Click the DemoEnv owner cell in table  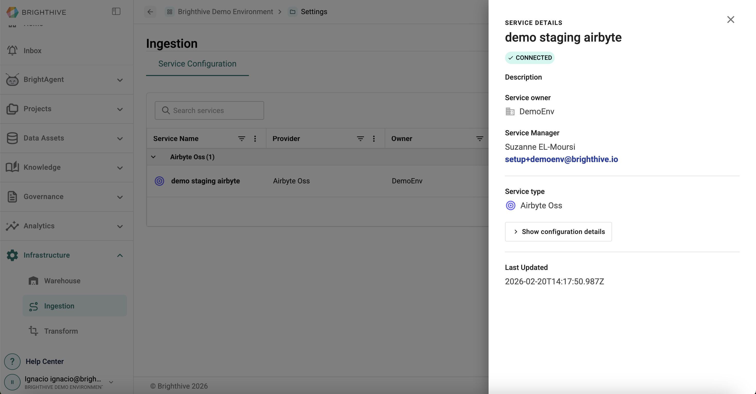click(x=407, y=181)
